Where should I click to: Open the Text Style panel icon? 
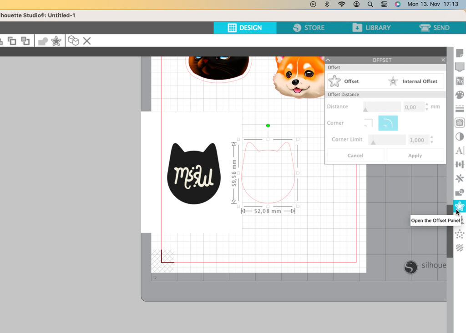[460, 151]
